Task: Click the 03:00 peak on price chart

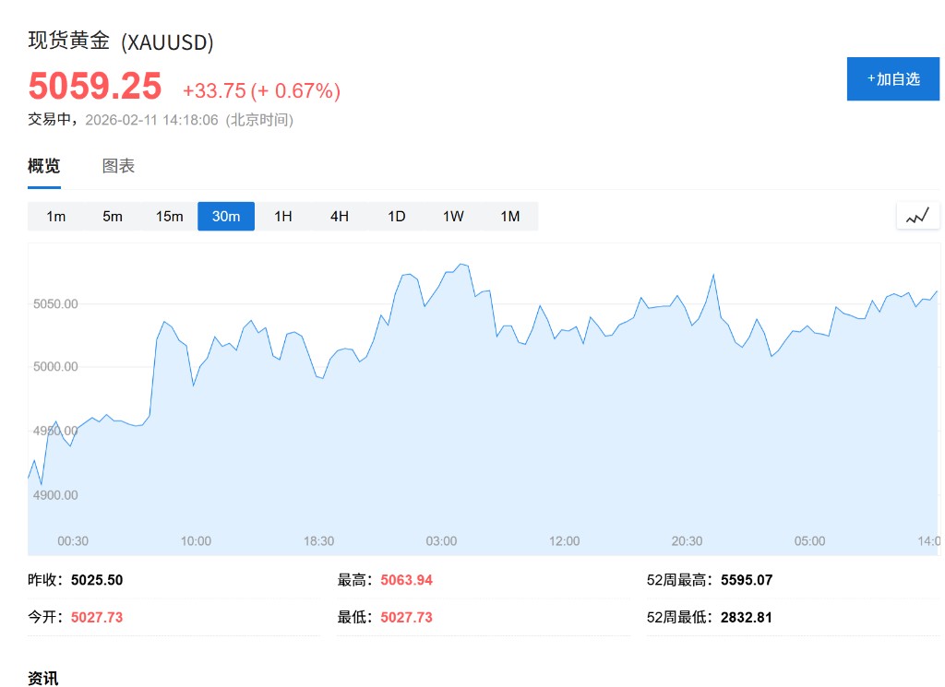Action: [461, 265]
